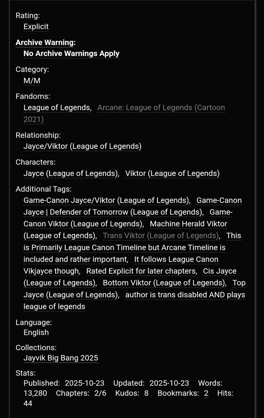
Task: View the bookmarks count link in Stats
Action: (206, 393)
